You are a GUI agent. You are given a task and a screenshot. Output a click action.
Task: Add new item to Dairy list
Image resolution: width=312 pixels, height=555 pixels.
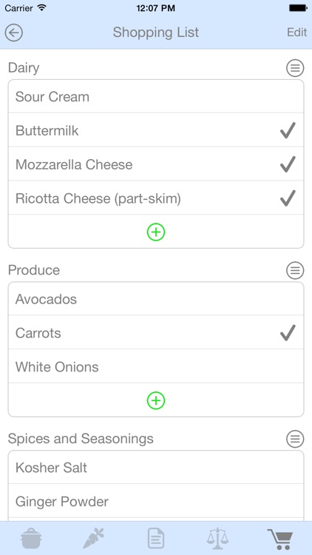156,232
